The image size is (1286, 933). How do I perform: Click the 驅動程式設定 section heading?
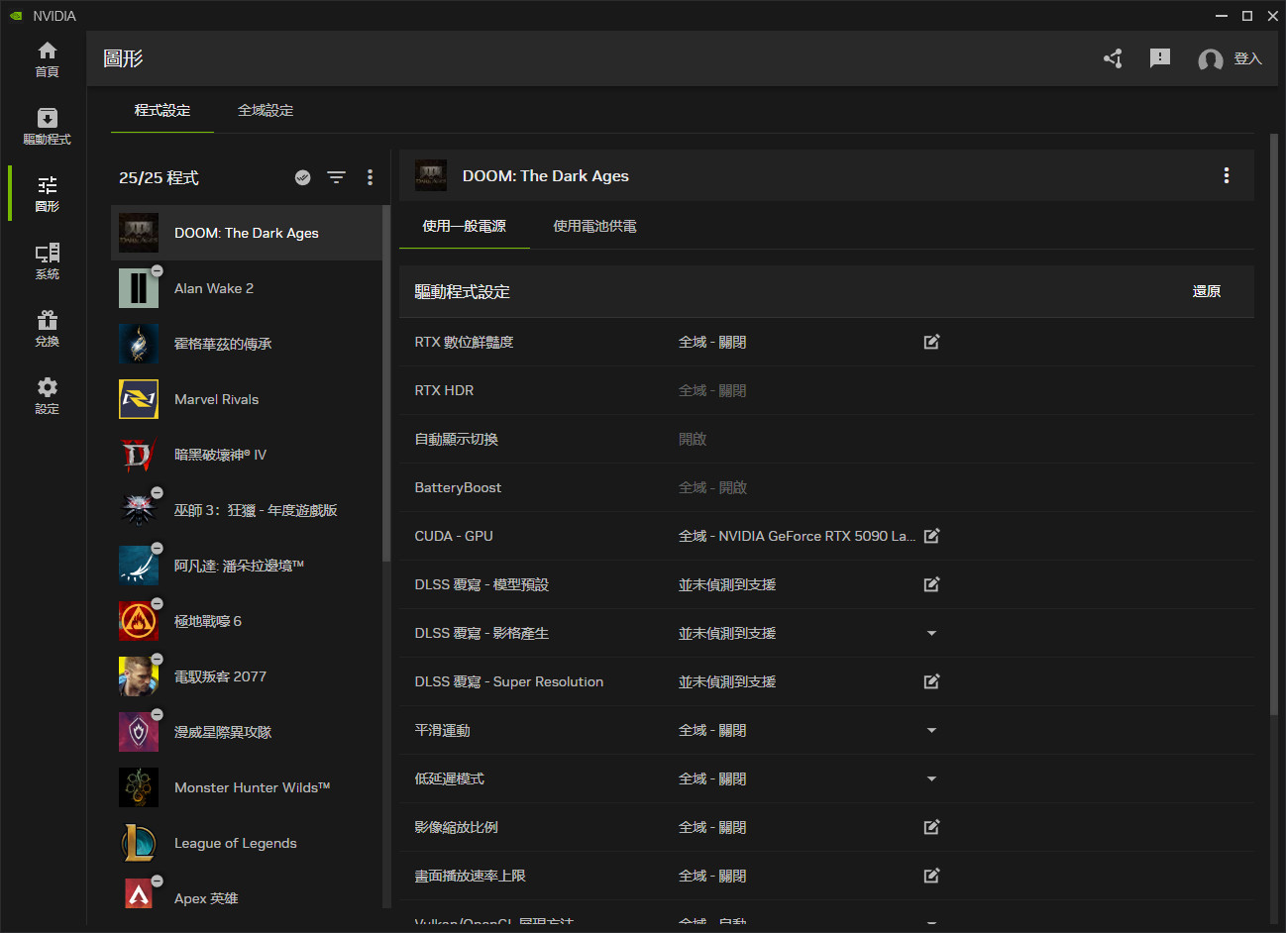point(462,292)
